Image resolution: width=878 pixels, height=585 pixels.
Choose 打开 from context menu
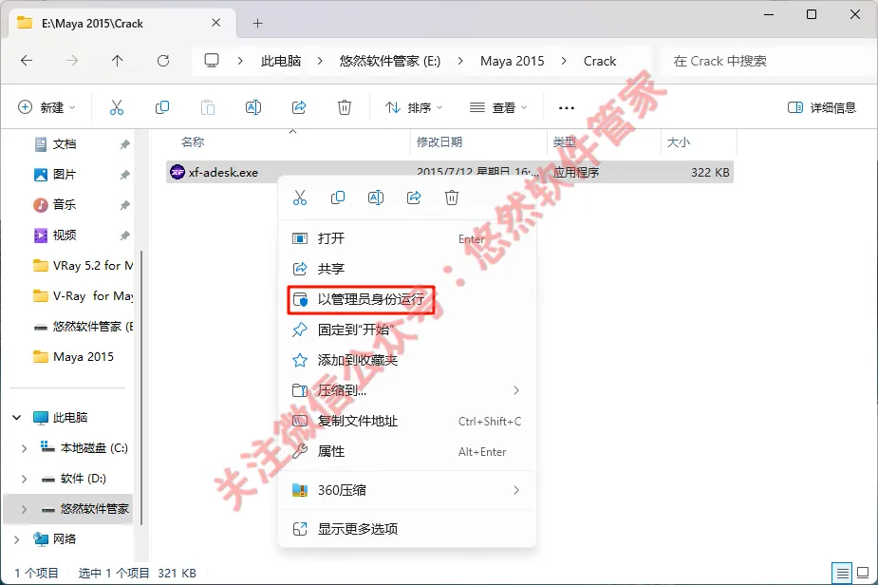(x=407, y=238)
